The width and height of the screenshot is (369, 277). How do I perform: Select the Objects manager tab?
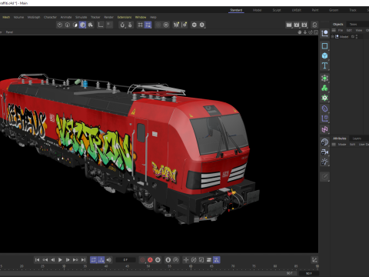(x=338, y=24)
